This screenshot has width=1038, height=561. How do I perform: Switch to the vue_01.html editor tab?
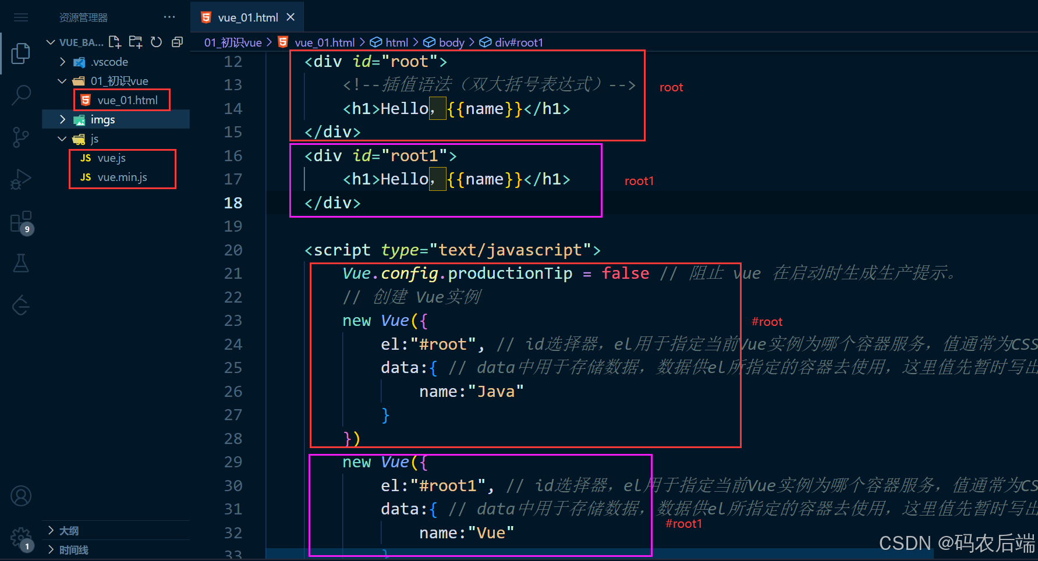(248, 17)
